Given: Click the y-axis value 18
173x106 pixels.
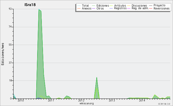Looking at the screenshot, I should coord(10,81).
